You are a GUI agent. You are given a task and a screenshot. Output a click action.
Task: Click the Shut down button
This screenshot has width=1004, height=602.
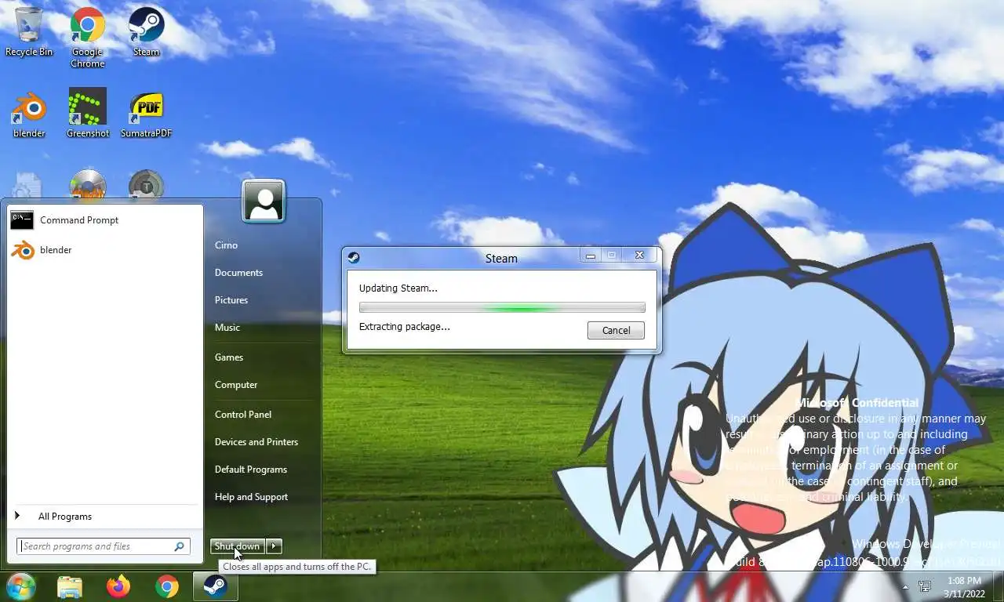pos(238,546)
